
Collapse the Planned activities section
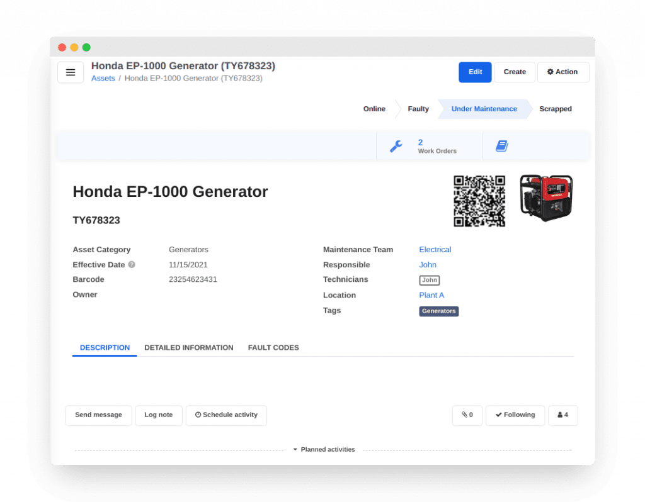click(323, 449)
